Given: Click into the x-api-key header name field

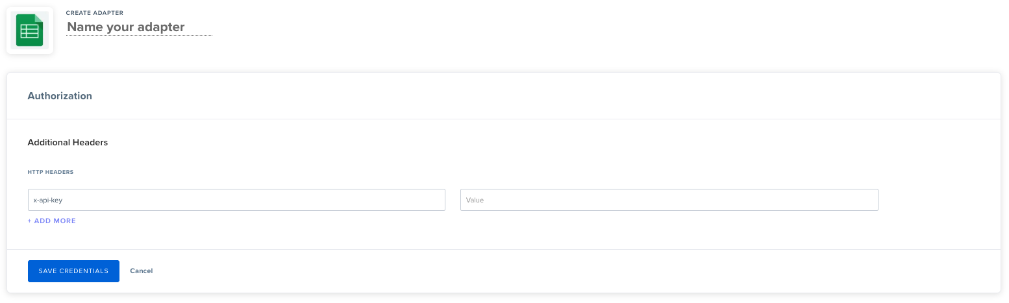Looking at the screenshot, I should (236, 200).
